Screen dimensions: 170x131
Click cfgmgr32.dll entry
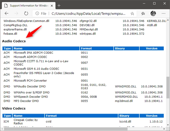pyautogui.click(x=88, y=21)
